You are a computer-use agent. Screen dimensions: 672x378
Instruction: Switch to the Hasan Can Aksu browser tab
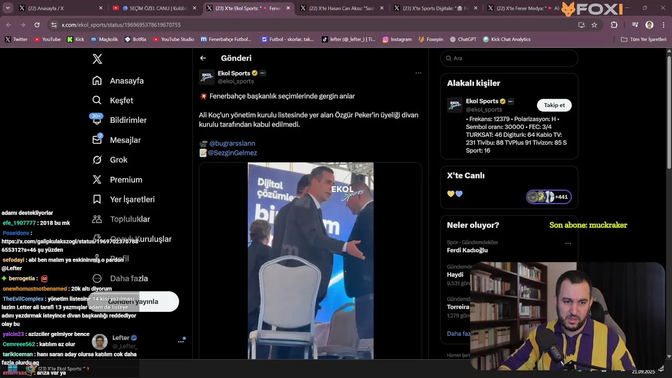point(342,8)
